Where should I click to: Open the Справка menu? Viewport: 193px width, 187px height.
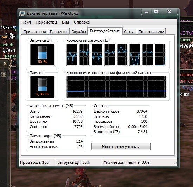point(82,22)
